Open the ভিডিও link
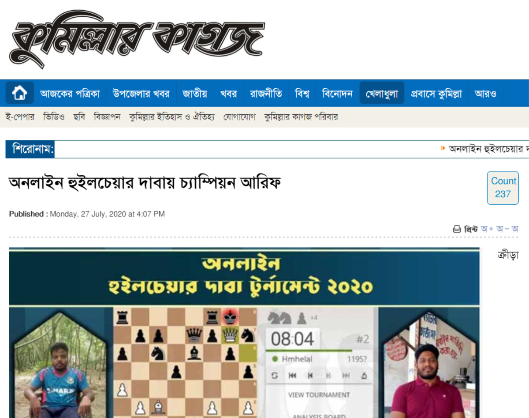Screen dimensions: 529x418 point(54,117)
